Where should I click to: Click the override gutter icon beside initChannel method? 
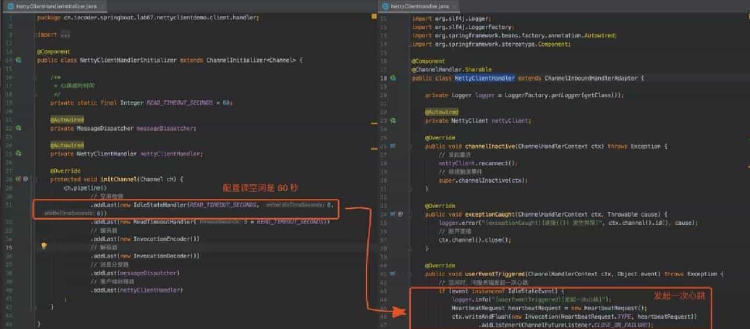click(x=18, y=179)
